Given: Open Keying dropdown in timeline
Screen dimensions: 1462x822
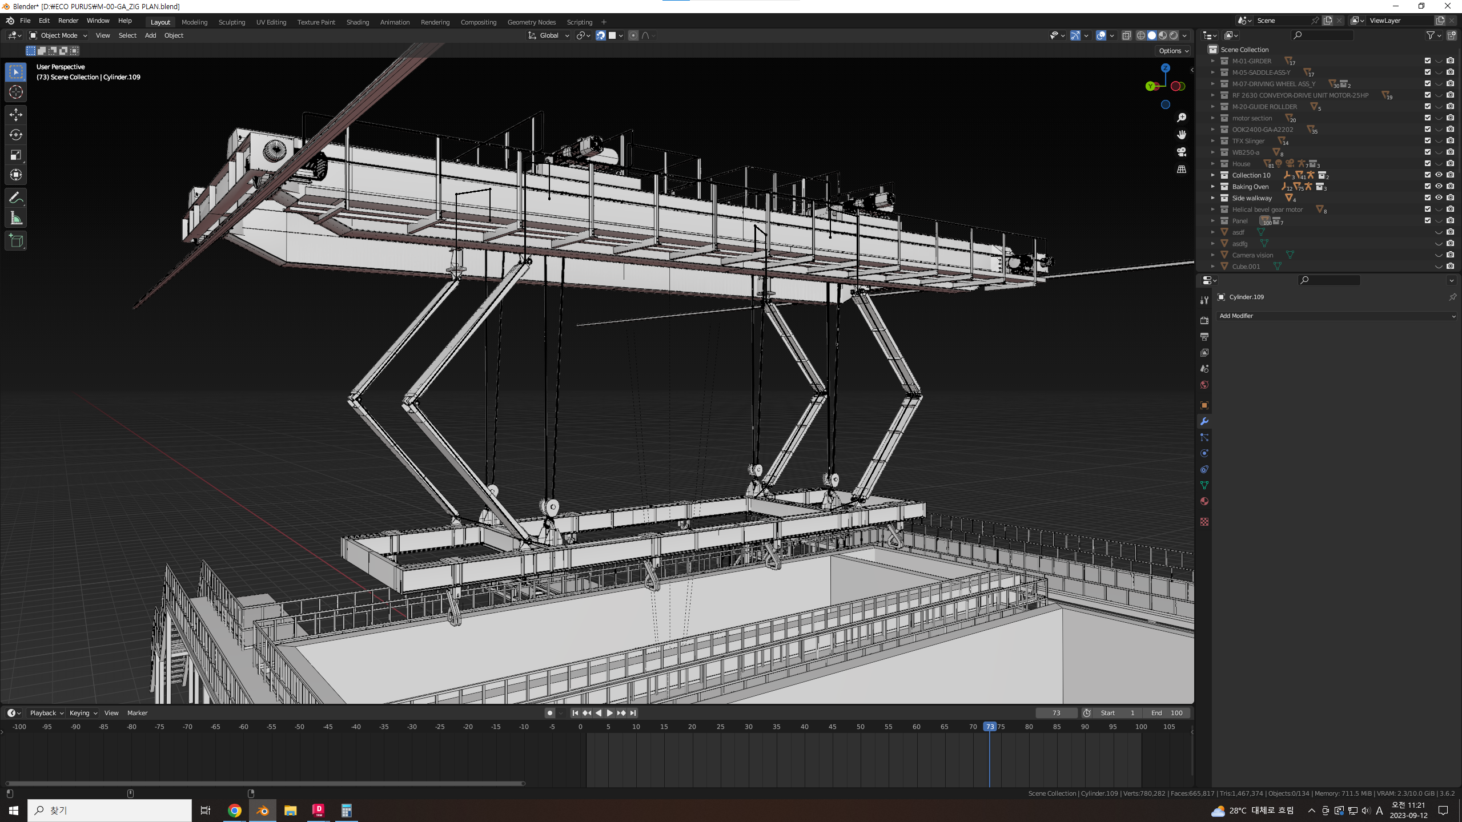Looking at the screenshot, I should tap(83, 713).
